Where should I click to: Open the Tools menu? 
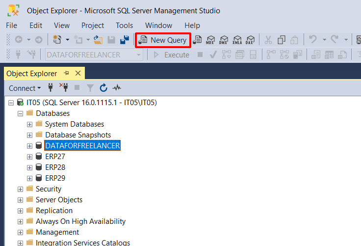(x=124, y=26)
